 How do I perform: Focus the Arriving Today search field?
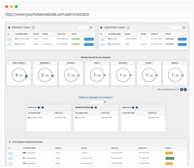coord(81,28)
